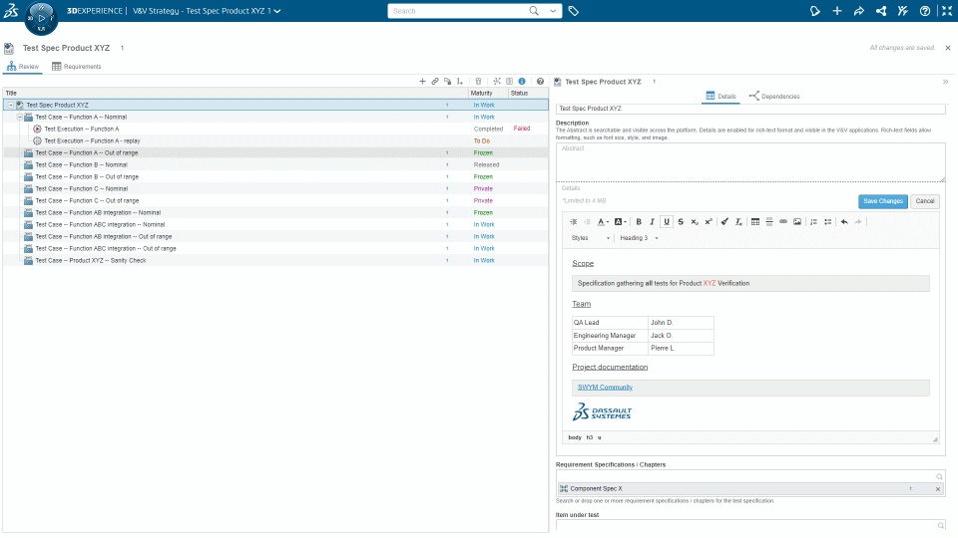Click the help question mark in the tree toolbar
The width and height of the screenshot is (958, 538).
point(540,81)
